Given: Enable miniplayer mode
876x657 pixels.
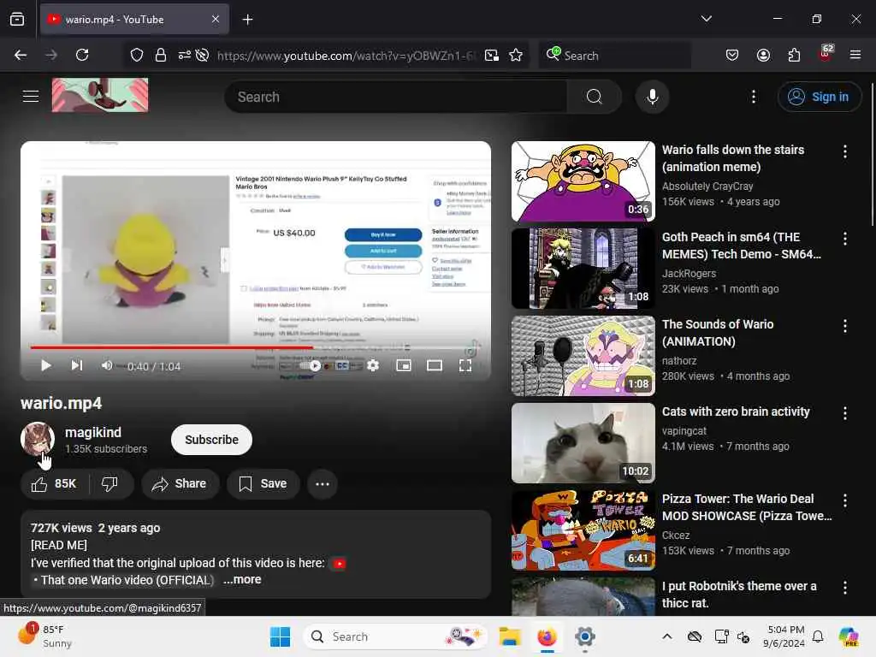Looking at the screenshot, I should coord(404,366).
